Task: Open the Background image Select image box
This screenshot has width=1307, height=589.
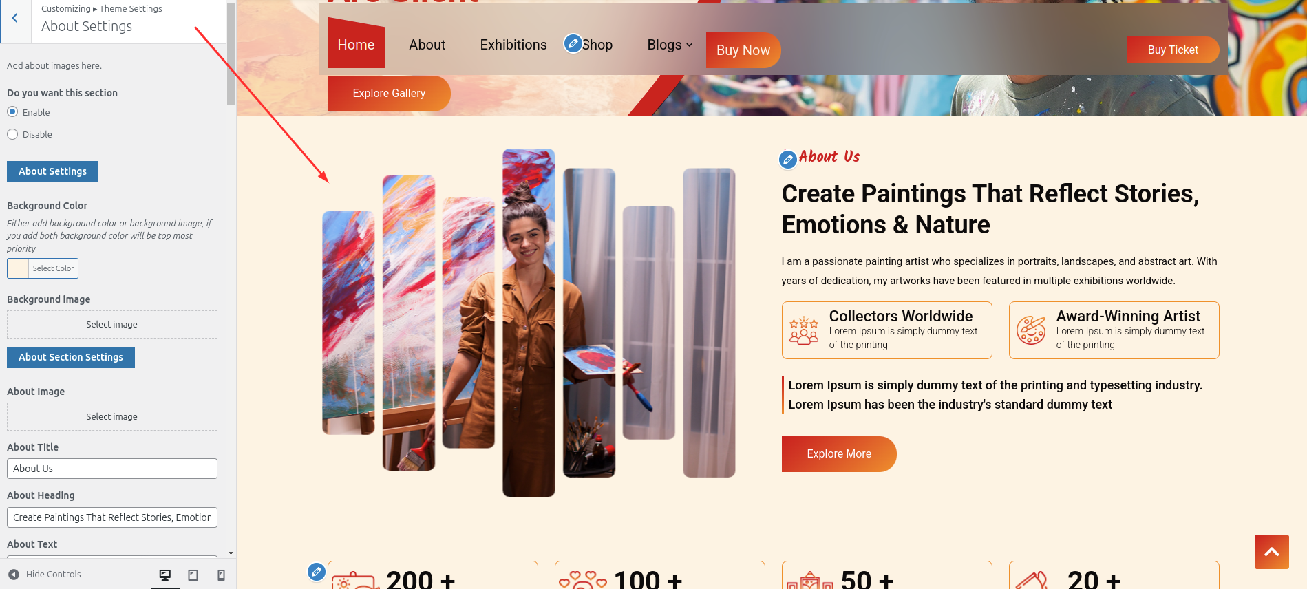Action: [112, 324]
